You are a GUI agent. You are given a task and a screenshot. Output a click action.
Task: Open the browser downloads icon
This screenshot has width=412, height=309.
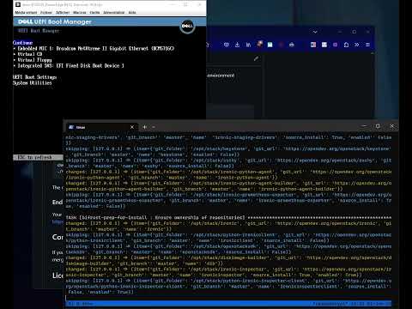click(237, 45)
